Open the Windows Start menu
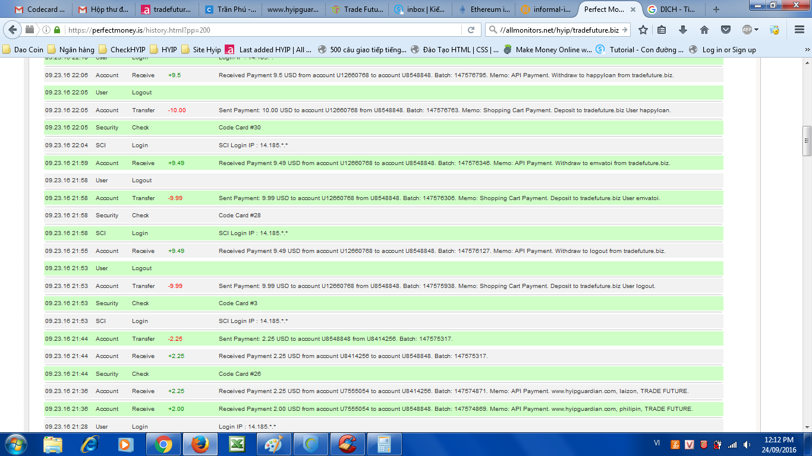This screenshot has height=456, width=812. [15, 444]
